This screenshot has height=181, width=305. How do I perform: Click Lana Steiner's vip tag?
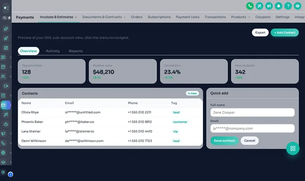pos(175,131)
